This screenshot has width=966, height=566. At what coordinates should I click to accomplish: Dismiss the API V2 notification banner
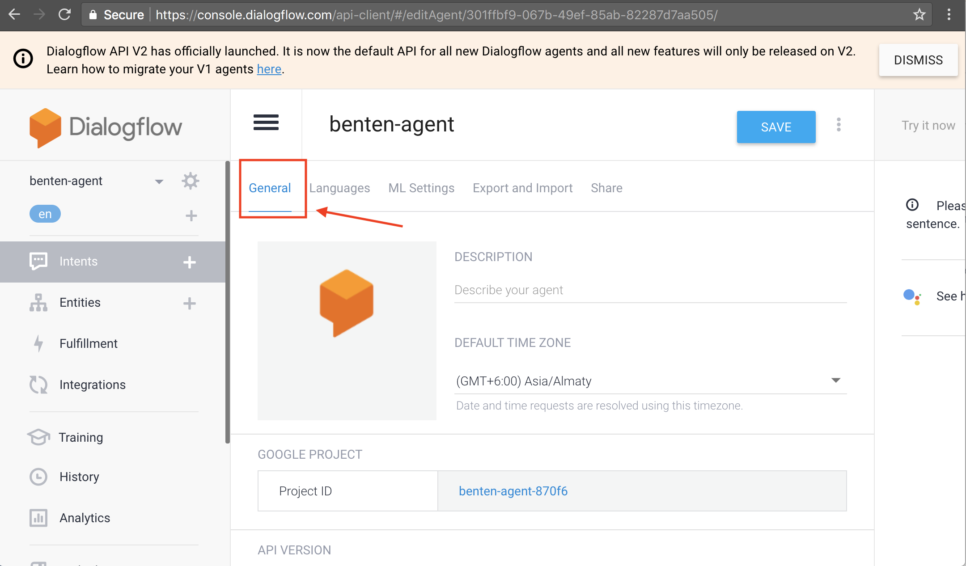click(918, 60)
